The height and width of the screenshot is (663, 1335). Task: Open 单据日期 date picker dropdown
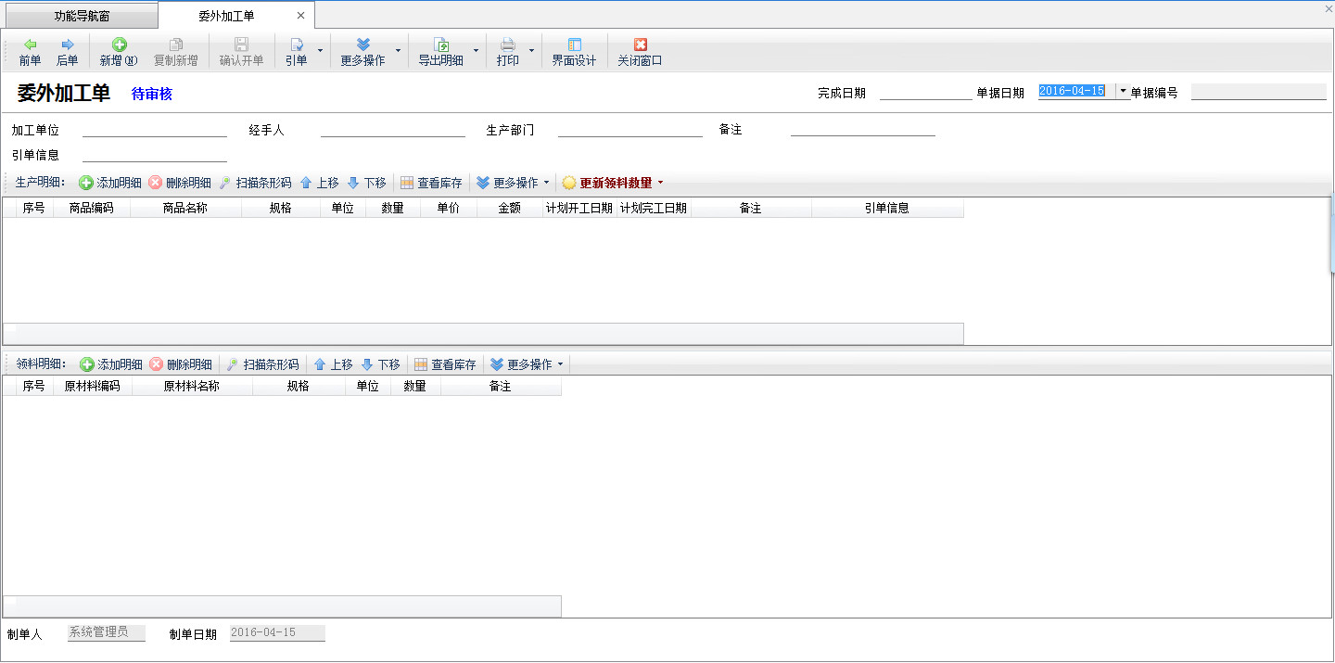click(x=1123, y=91)
